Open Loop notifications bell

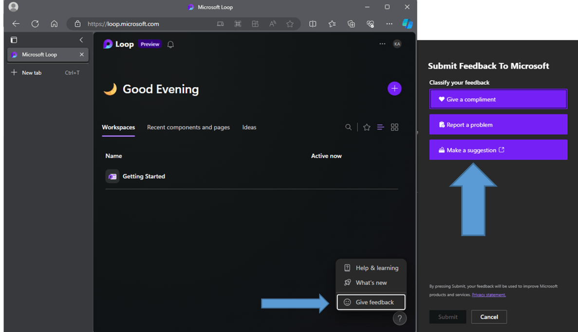tap(170, 45)
